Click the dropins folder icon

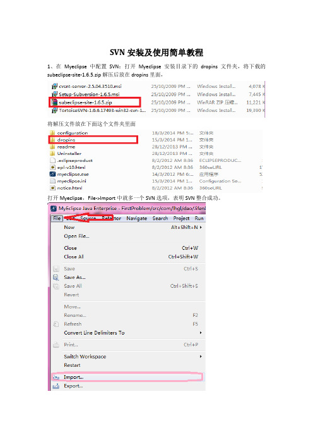52,140
